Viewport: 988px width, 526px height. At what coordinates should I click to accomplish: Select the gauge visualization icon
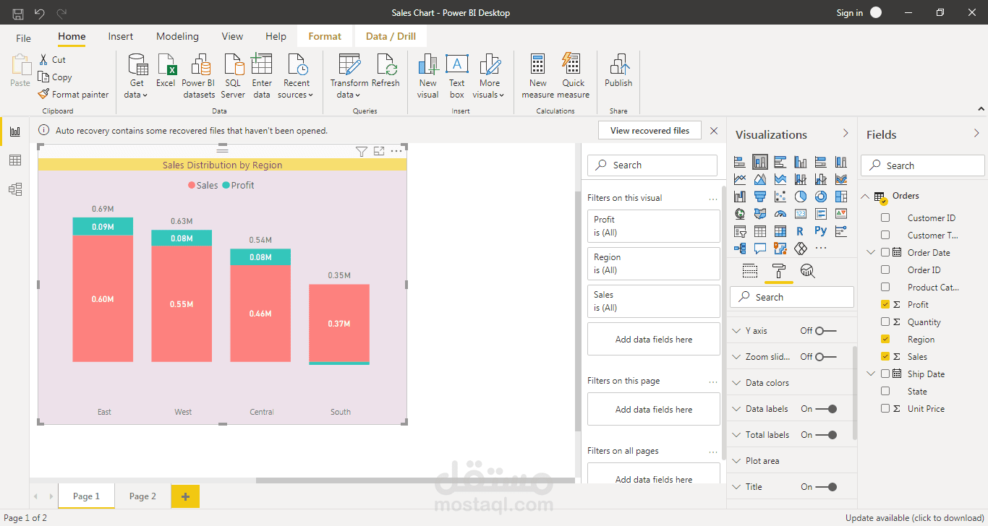tap(780, 214)
